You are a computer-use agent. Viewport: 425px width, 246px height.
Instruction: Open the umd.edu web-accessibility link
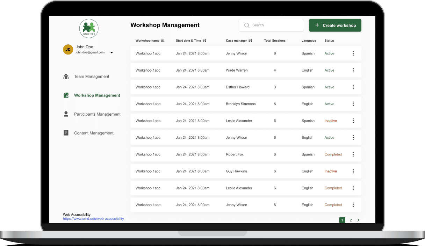pyautogui.click(x=93, y=219)
